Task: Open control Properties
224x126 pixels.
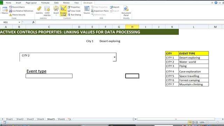Action: pyautogui.click(x=74, y=7)
